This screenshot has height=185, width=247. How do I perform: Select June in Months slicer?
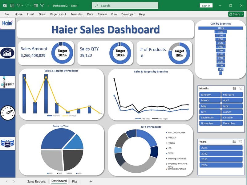pyautogui.click(x=232, y=106)
